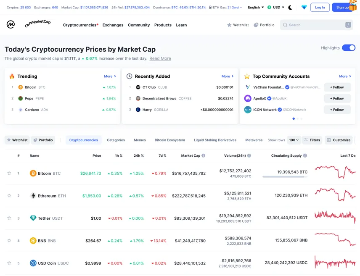Screen dimensions: 360x276
Task: Click the Sign up button
Action: coord(342,7)
